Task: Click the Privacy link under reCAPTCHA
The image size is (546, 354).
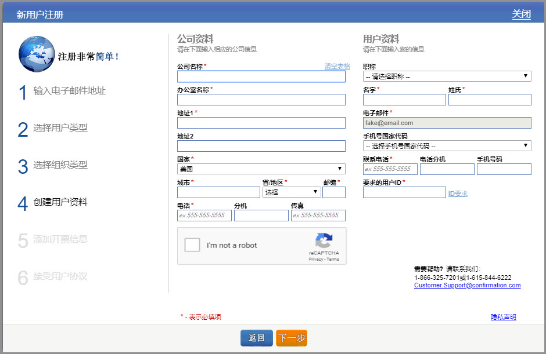Action: pyautogui.click(x=317, y=259)
